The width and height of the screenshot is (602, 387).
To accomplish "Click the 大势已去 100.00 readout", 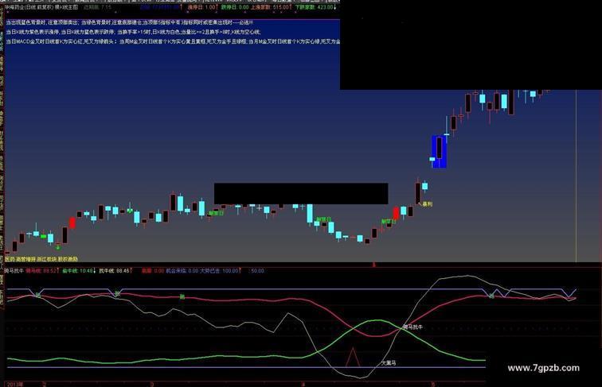I will (x=221, y=270).
